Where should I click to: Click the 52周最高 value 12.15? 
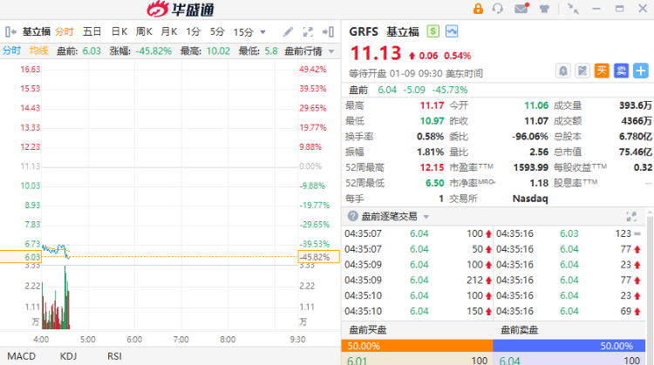[x=432, y=167]
